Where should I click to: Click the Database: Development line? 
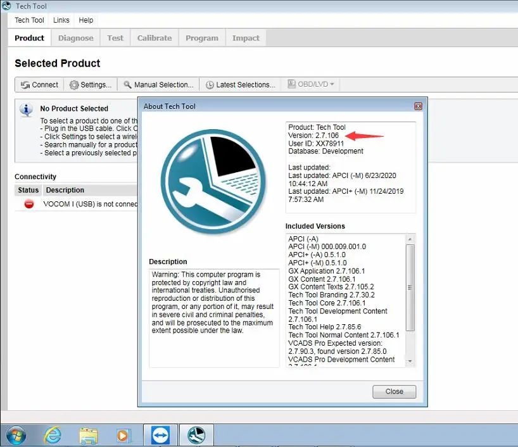pos(325,151)
